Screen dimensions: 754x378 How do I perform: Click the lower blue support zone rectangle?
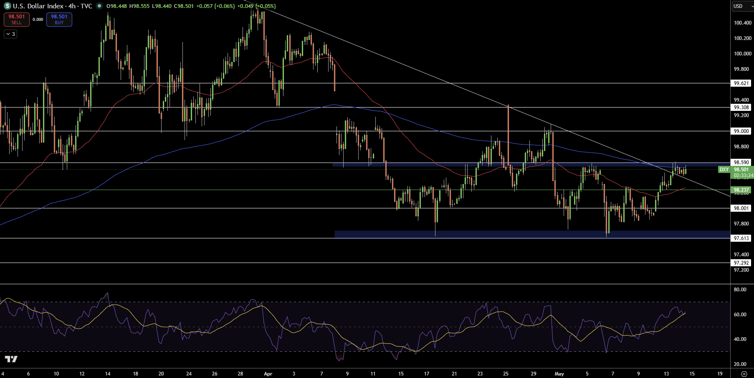[x=532, y=235]
